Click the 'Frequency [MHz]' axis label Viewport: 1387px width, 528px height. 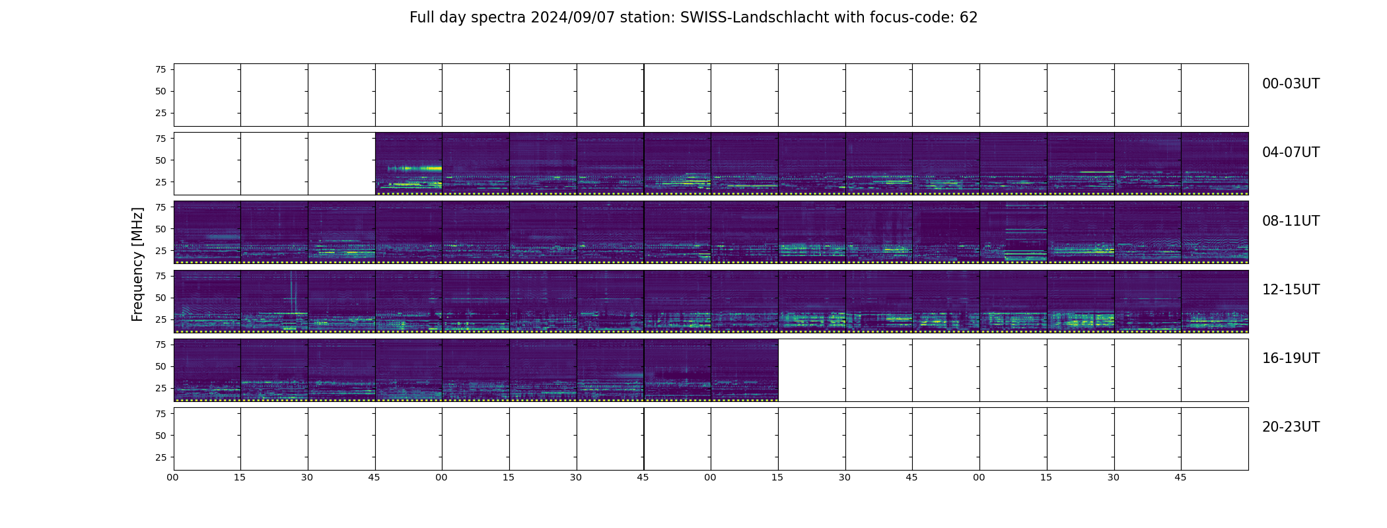pyautogui.click(x=137, y=264)
